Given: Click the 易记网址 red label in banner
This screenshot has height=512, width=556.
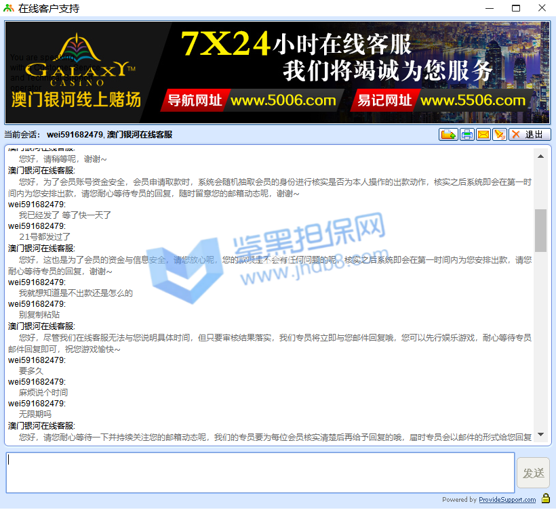Looking at the screenshot, I should [384, 101].
